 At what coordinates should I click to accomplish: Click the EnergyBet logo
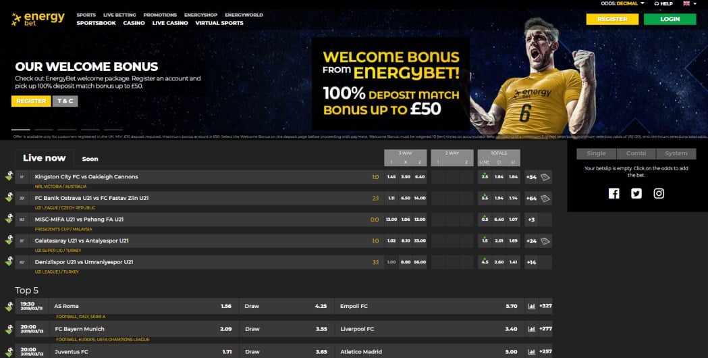38,19
